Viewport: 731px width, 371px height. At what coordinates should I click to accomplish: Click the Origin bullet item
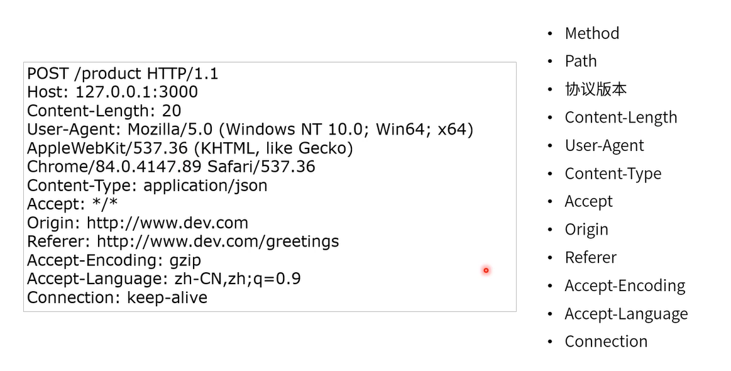586,230
